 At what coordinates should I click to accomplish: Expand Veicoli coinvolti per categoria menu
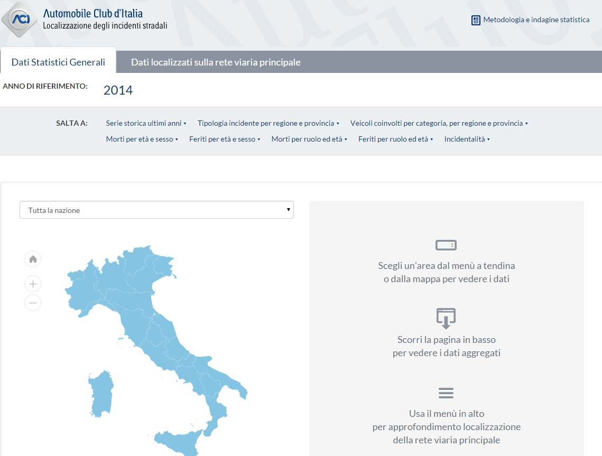439,123
